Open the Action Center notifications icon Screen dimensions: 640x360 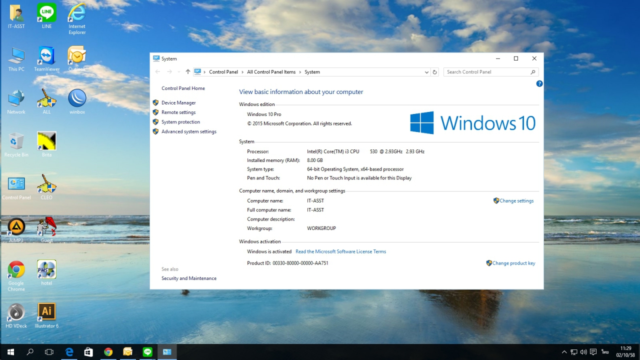point(593,352)
